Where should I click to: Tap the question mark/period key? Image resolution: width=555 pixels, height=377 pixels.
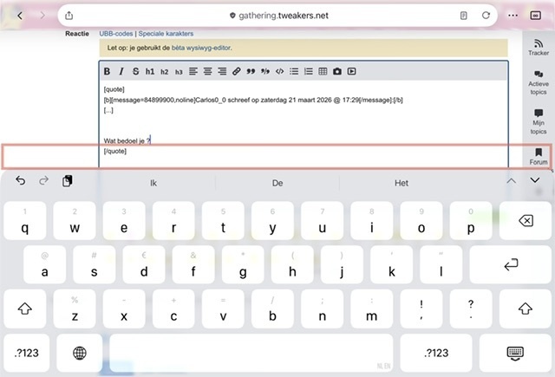tap(471, 309)
